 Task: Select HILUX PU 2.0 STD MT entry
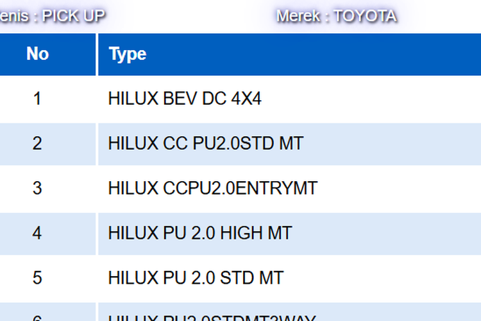click(196, 278)
